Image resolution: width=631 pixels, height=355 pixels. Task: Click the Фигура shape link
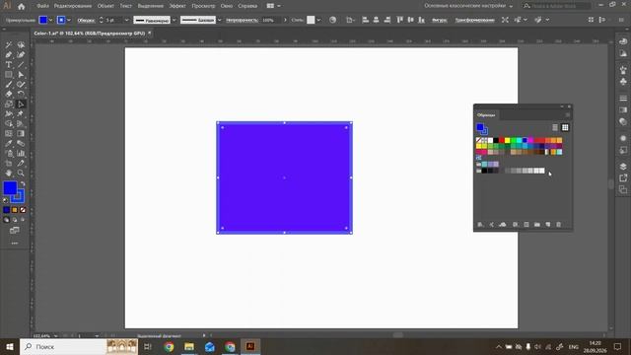(x=439, y=20)
